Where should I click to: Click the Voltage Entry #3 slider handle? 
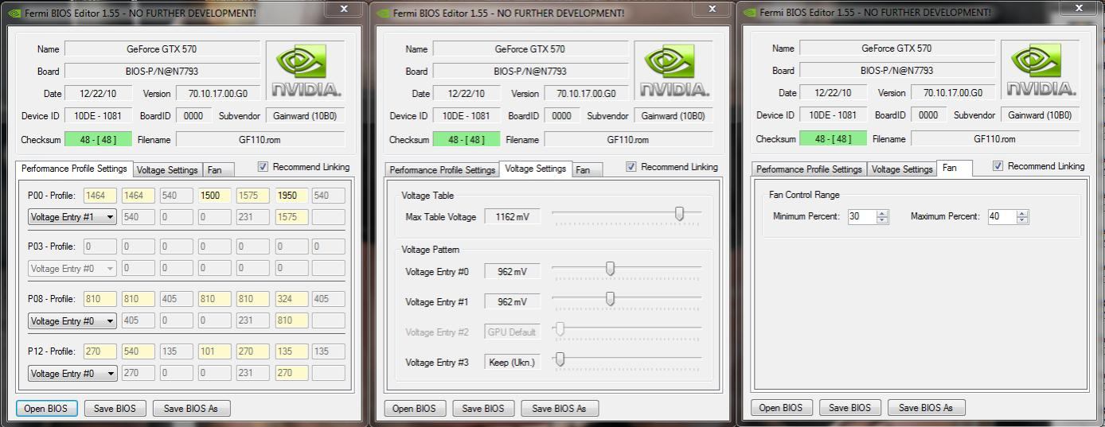click(560, 359)
